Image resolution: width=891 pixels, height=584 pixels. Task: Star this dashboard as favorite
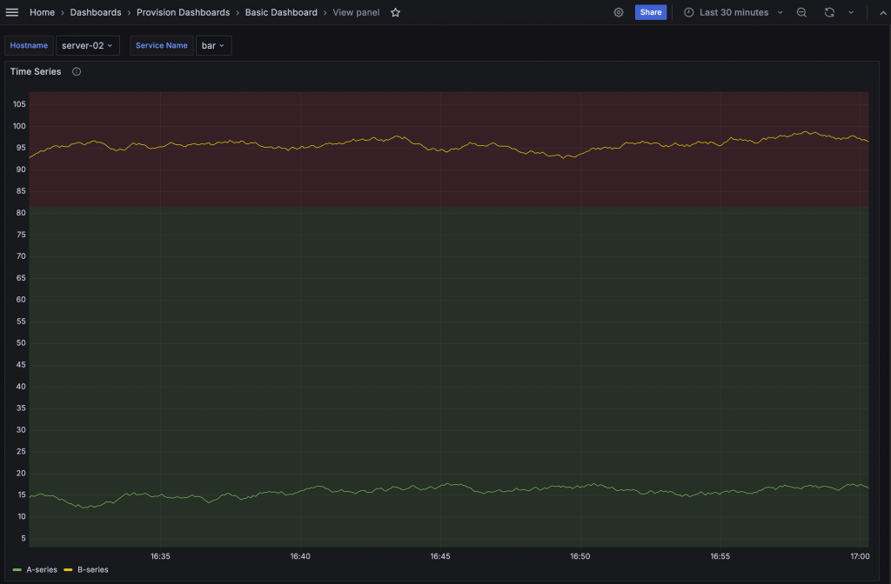point(396,12)
